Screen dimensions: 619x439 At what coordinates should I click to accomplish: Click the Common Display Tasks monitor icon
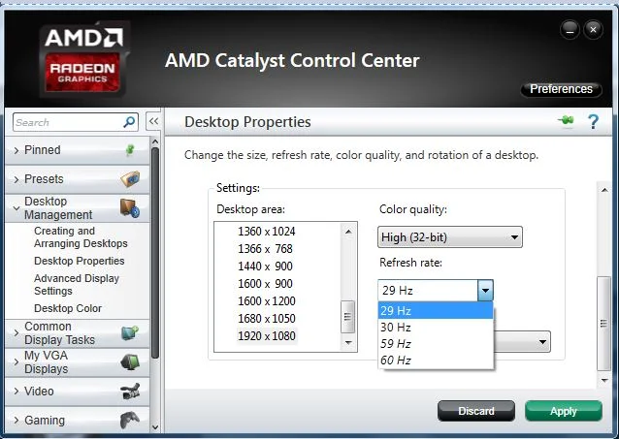tap(130, 333)
